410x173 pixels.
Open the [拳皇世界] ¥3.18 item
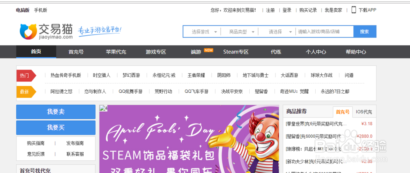point(330,124)
